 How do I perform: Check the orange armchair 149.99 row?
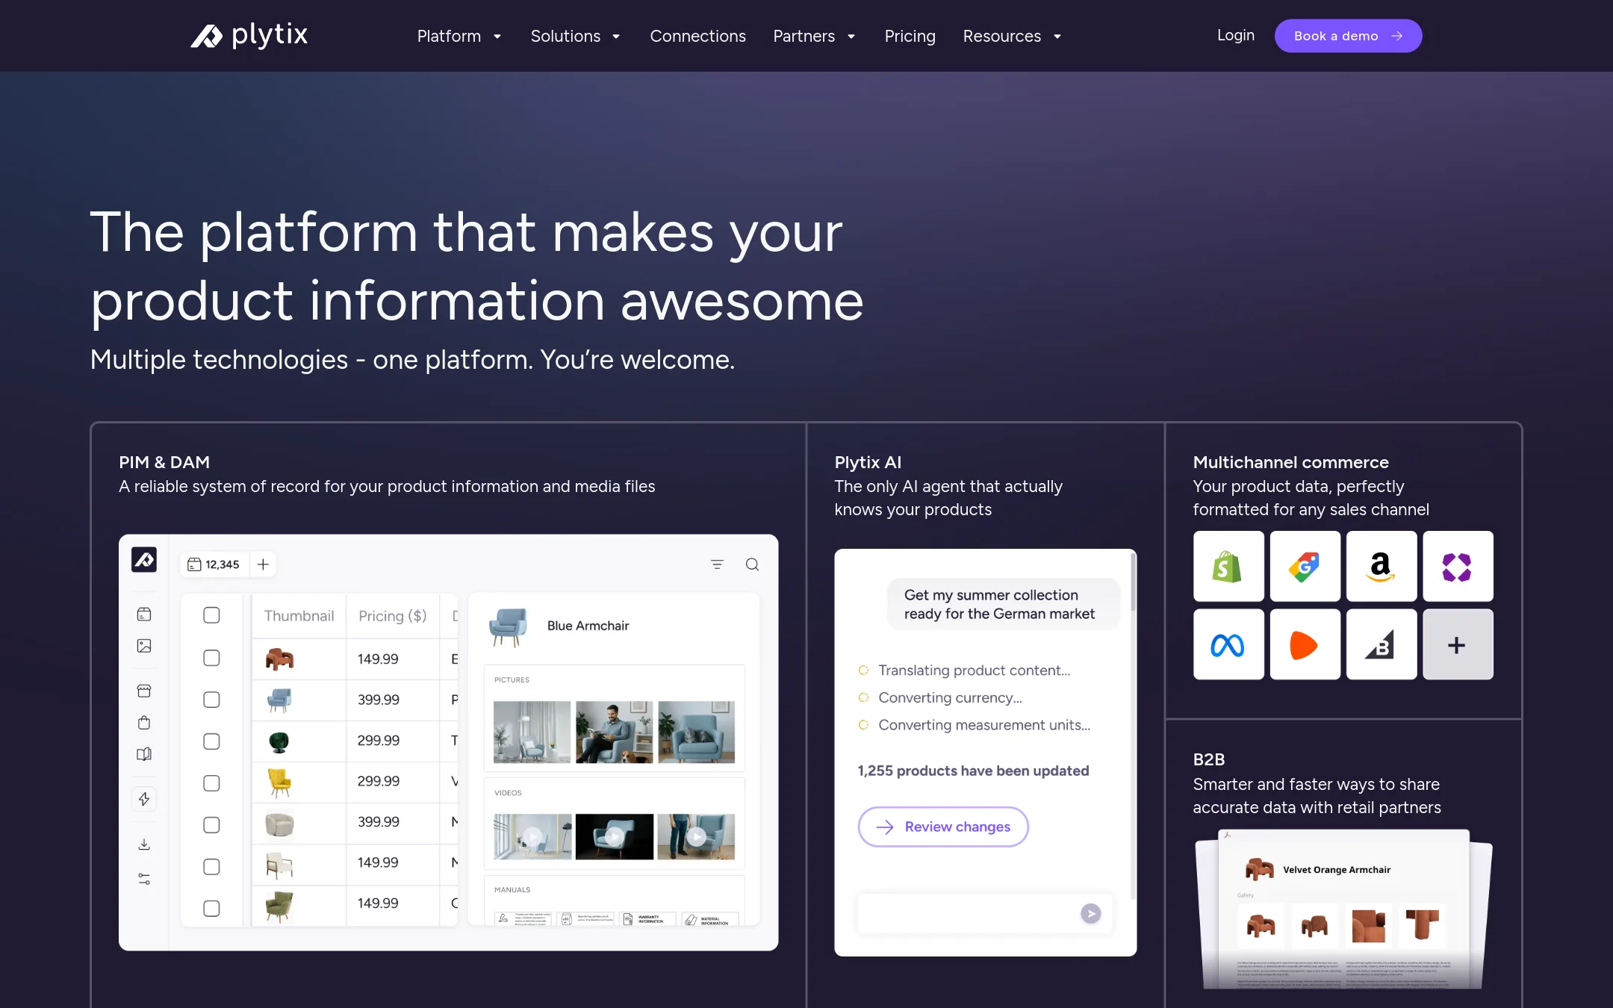coord(211,658)
